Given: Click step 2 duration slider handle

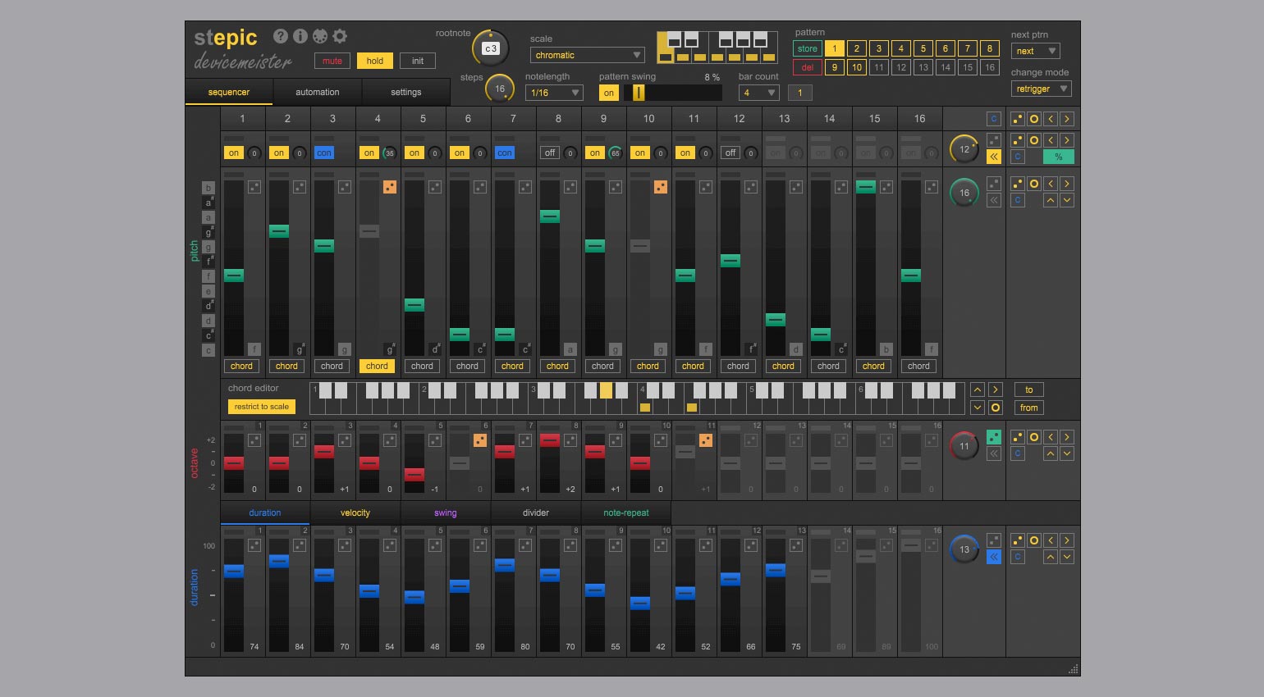Looking at the screenshot, I should click(x=279, y=562).
